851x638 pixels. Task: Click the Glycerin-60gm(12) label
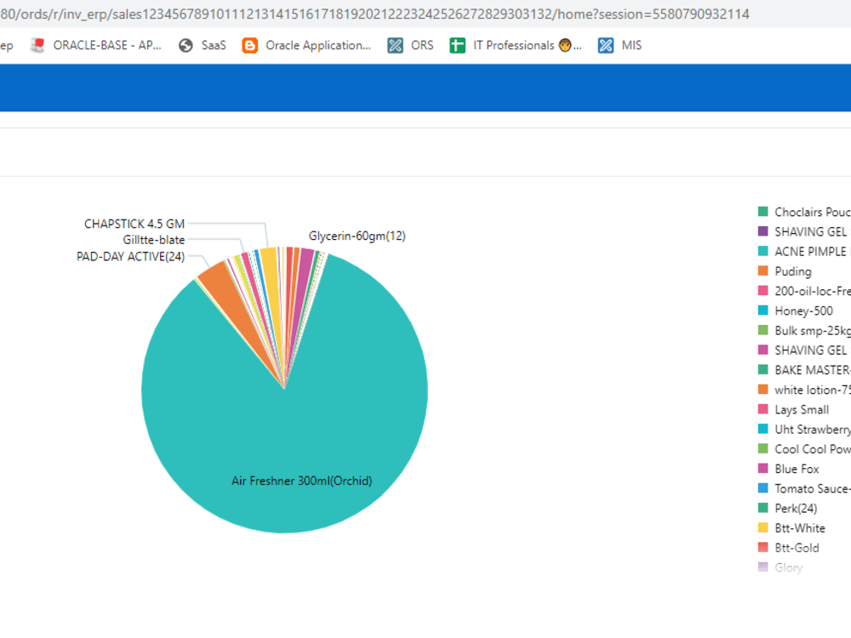[357, 236]
